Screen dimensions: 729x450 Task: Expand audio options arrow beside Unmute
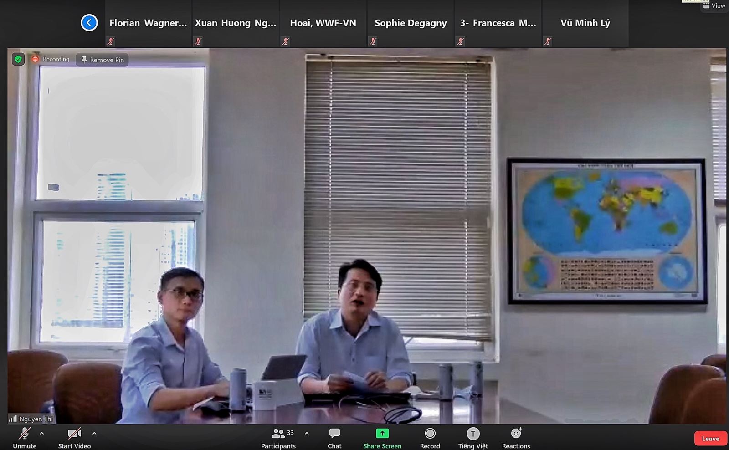[x=42, y=434]
